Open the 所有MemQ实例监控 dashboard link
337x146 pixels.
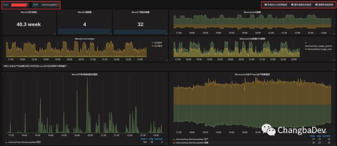(275, 4)
